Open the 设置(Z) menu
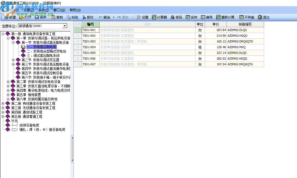This screenshot has width=297, height=178. click(29, 10)
